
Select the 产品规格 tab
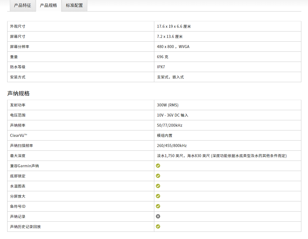click(49, 6)
